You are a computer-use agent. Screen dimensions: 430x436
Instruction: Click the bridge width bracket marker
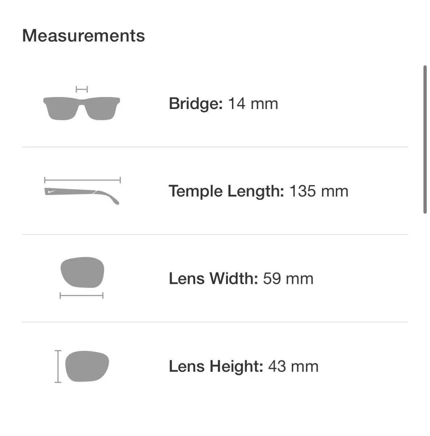(82, 89)
